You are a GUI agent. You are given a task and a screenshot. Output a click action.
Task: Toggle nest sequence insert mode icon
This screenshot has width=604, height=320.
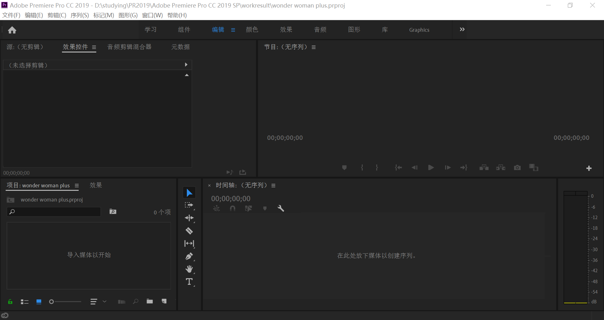(x=216, y=208)
